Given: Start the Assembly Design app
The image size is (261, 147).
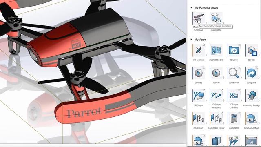Looking at the screenshot, I should (251, 96).
